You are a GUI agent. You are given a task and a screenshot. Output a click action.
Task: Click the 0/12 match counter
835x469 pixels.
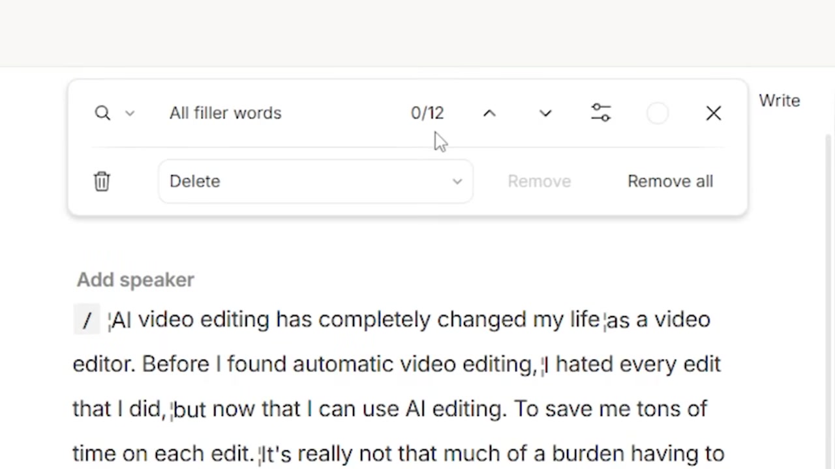click(427, 113)
